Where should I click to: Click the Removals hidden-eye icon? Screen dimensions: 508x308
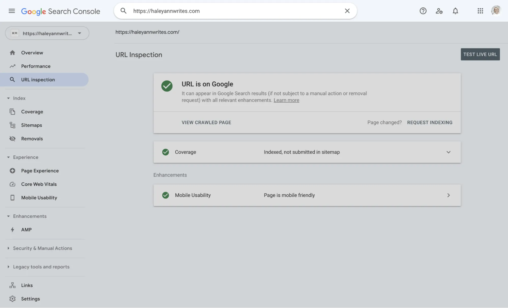12,139
